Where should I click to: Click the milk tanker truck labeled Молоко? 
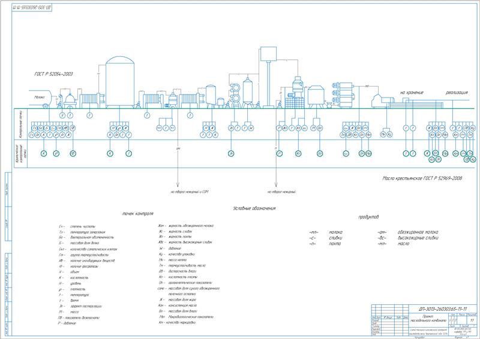point(40,99)
